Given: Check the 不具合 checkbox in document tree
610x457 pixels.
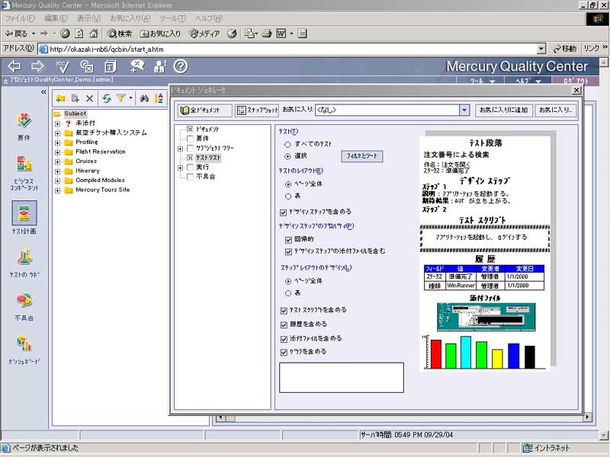Looking at the screenshot, I should click(190, 177).
